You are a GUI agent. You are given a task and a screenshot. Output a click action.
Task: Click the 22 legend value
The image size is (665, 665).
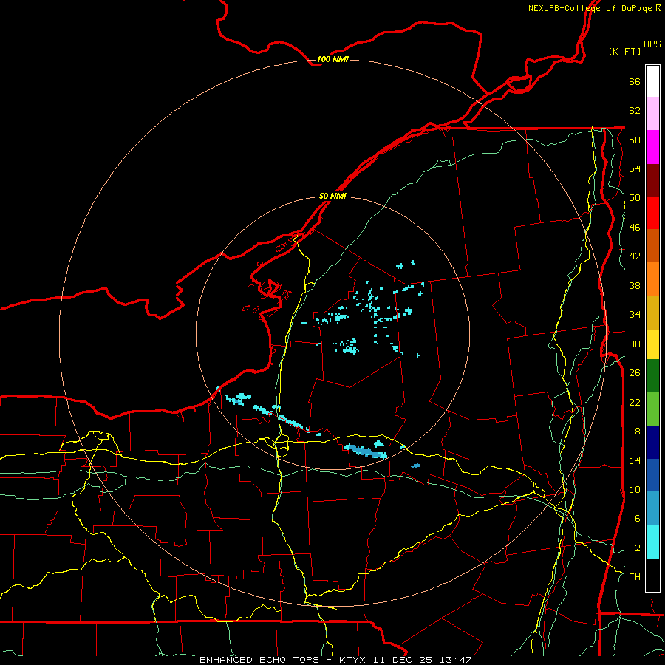coord(635,402)
